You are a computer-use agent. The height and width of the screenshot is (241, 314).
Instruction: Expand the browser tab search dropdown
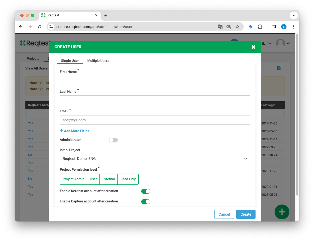(x=294, y=15)
